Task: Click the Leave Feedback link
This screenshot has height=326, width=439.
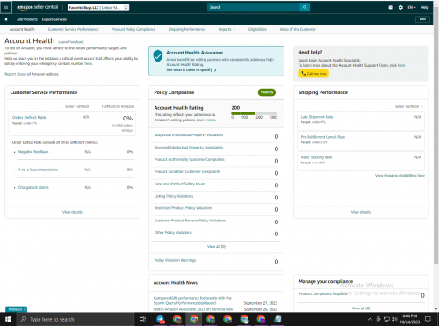Action: tap(71, 42)
